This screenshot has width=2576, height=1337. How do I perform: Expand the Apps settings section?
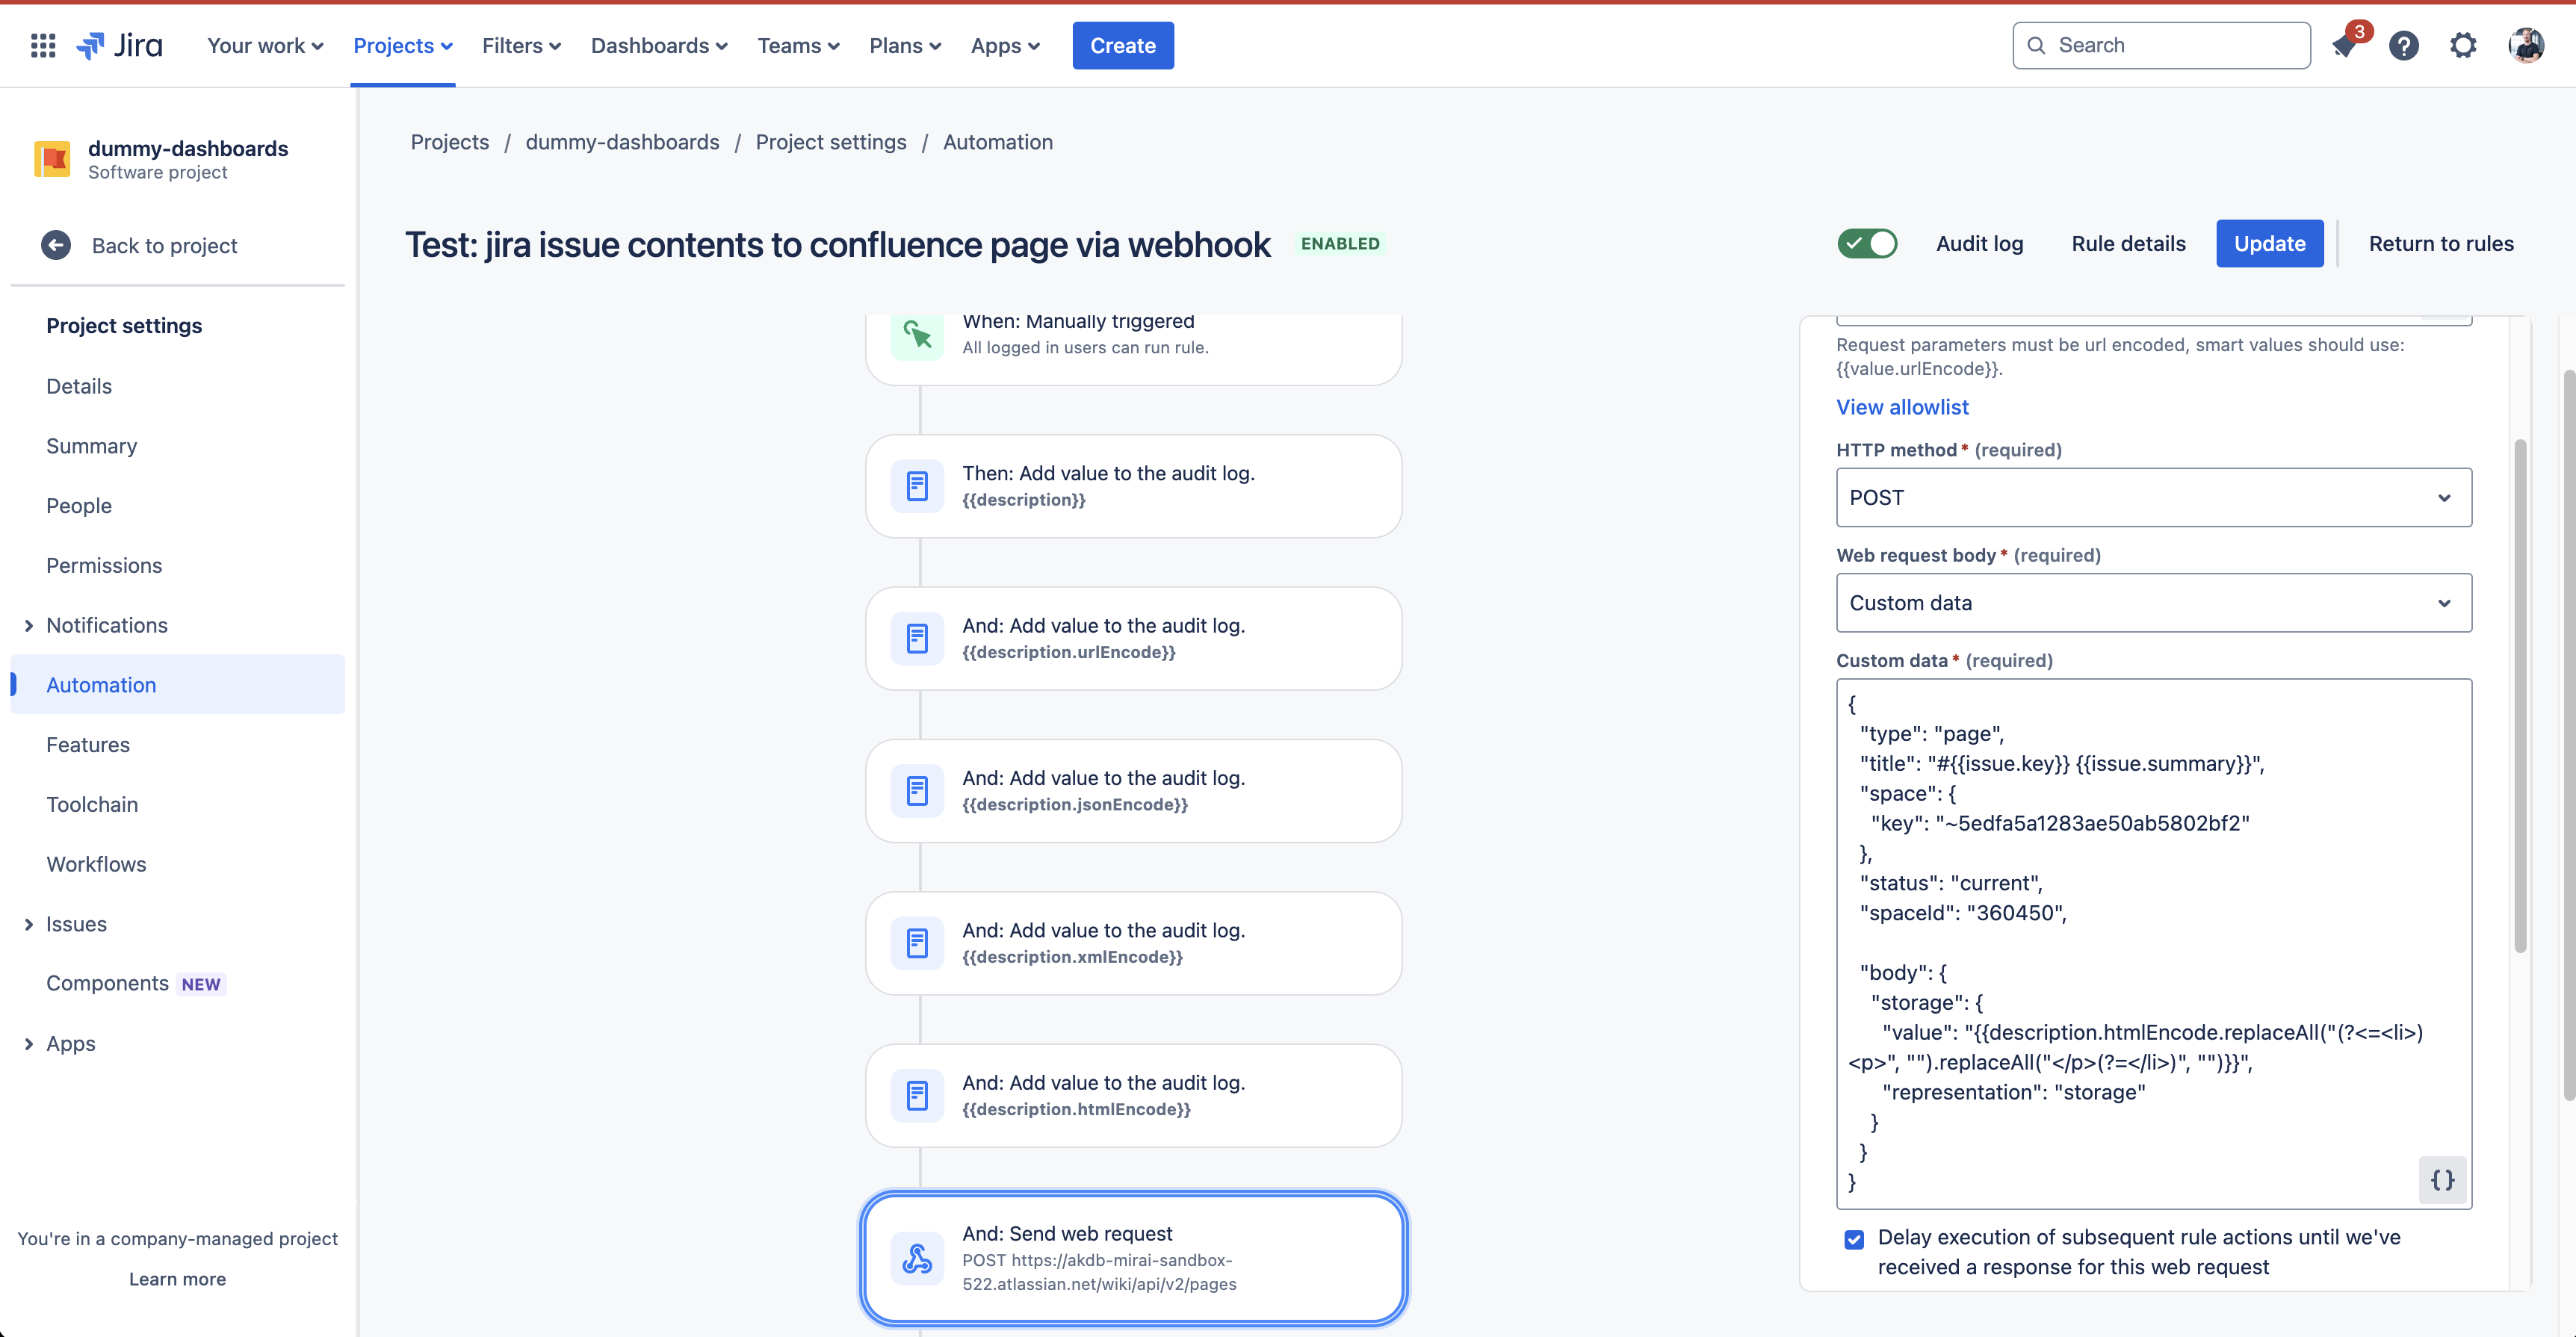tap(28, 1044)
